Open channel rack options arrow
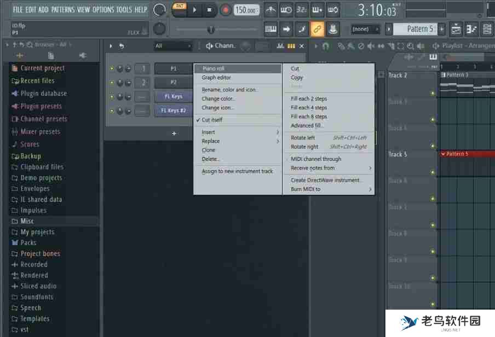This screenshot has height=337, width=495. [111, 46]
